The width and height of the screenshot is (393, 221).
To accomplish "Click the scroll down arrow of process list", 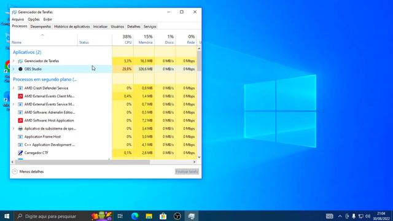I will pos(199,157).
